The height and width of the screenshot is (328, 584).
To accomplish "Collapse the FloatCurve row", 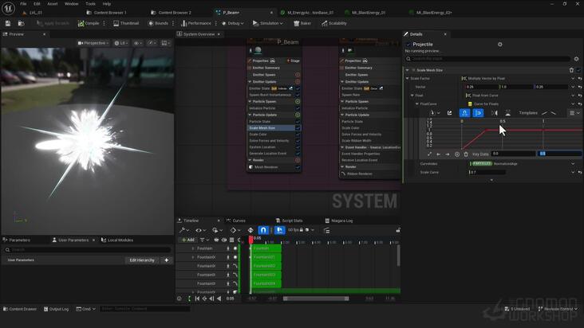I will point(417,104).
